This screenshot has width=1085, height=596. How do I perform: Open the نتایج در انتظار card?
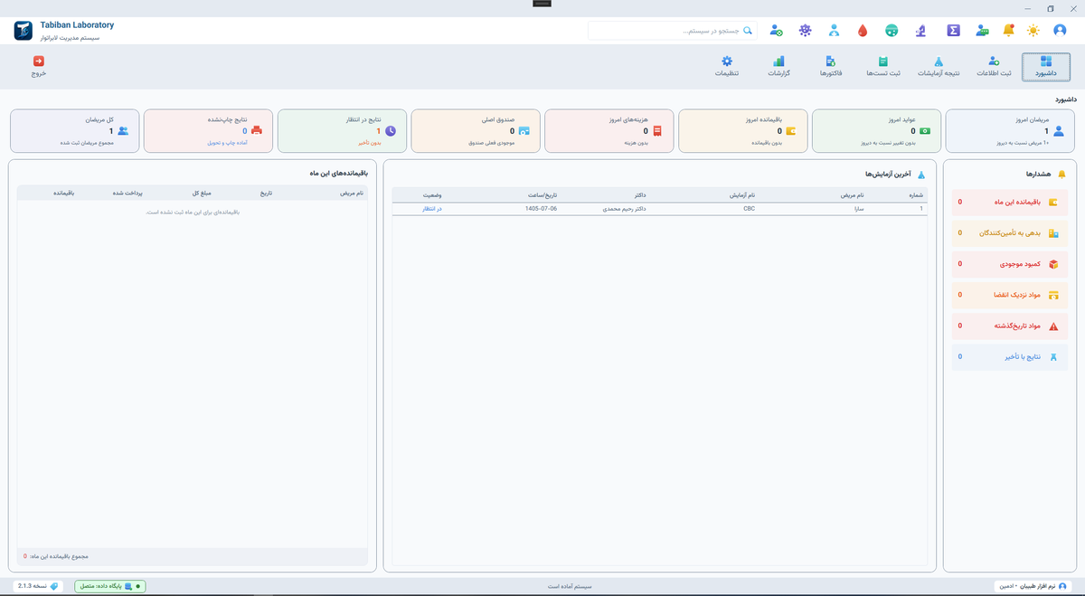pos(342,131)
